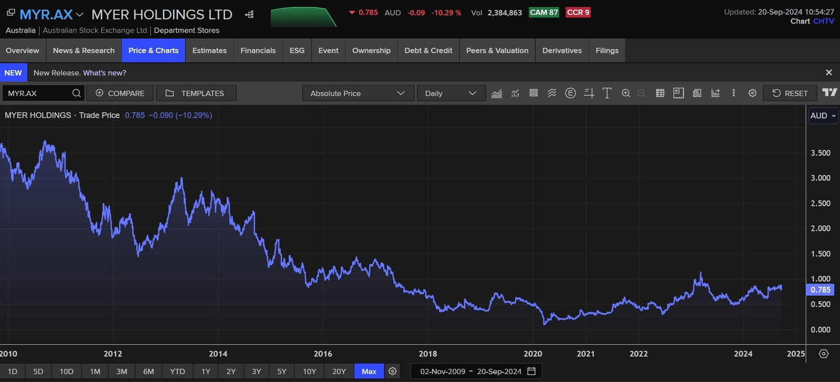Screen dimensions: 840x382
Task: Click the add panel layout icon
Action: 678,93
